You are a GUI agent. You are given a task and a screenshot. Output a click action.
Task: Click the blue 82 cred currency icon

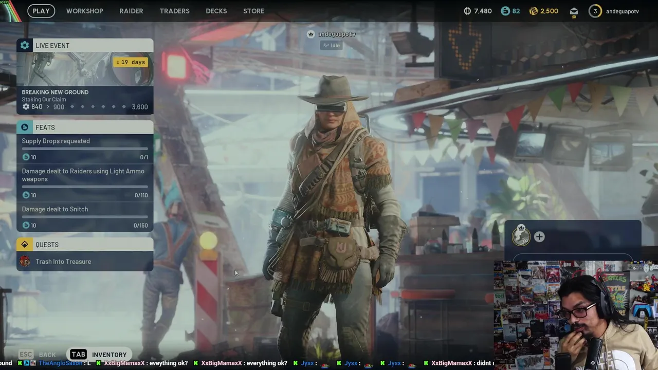(505, 11)
